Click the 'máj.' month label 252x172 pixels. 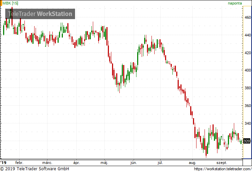pos(104,163)
